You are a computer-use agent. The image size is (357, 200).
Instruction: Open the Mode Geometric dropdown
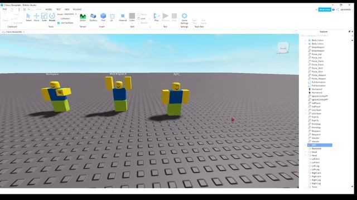70,14
